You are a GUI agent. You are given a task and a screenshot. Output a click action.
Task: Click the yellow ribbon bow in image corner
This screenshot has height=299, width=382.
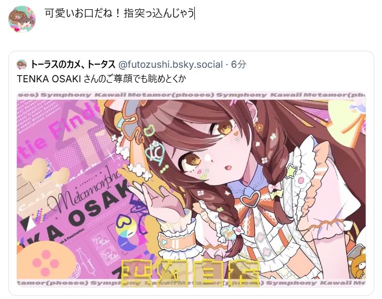click(346, 120)
